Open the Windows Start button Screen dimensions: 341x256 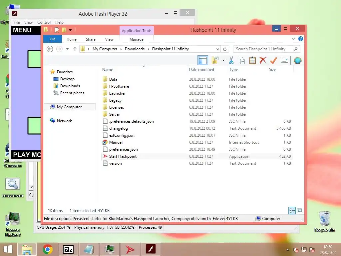(8, 249)
